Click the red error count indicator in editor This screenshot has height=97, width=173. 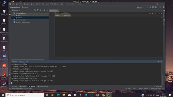point(149,13)
